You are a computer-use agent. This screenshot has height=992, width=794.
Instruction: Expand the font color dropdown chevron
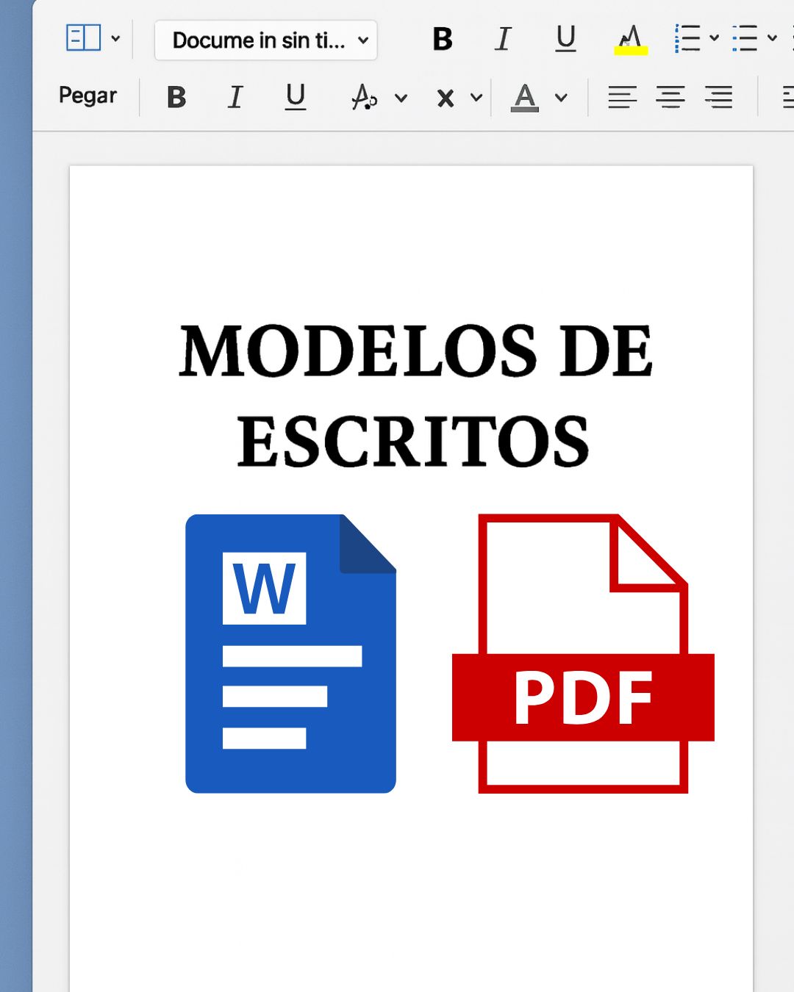click(562, 98)
